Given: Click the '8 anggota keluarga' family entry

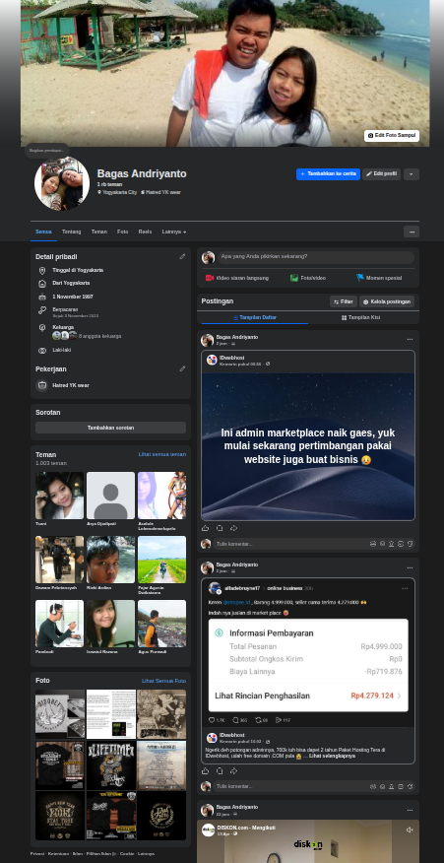Looking at the screenshot, I should (99, 336).
